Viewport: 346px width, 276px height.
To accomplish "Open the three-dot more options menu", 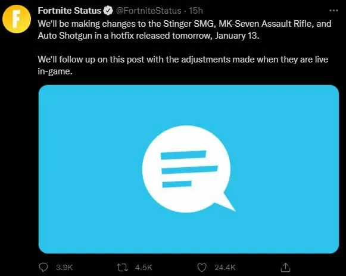I will (x=333, y=10).
